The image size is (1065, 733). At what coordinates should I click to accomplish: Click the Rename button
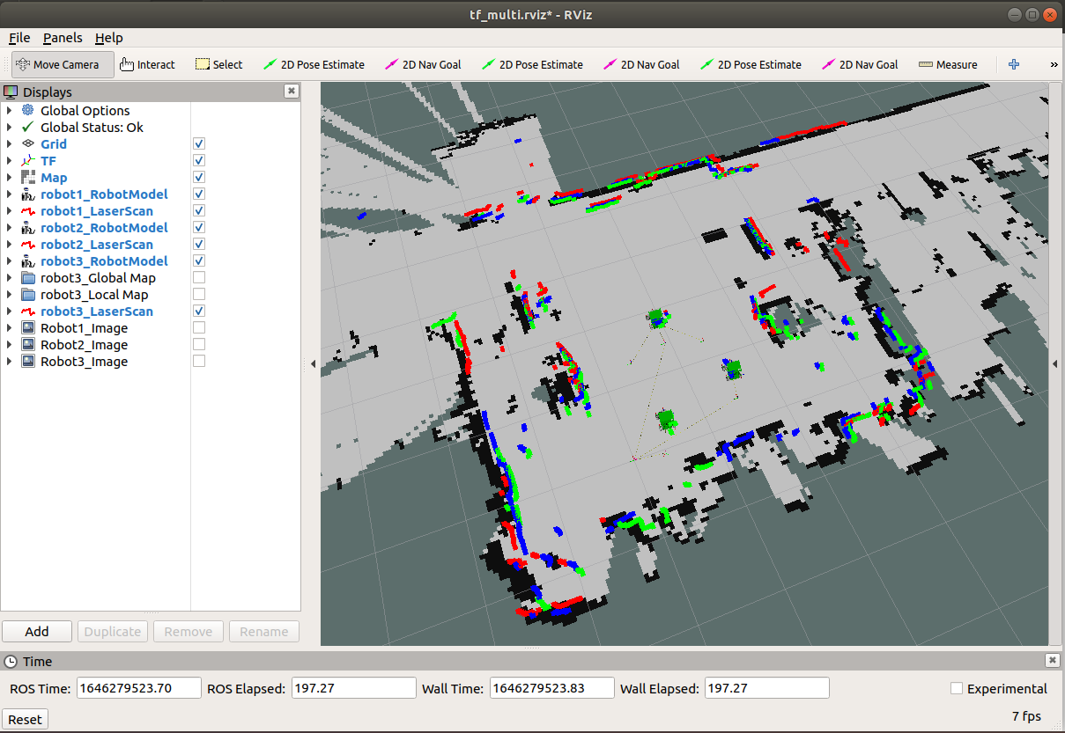(x=264, y=631)
